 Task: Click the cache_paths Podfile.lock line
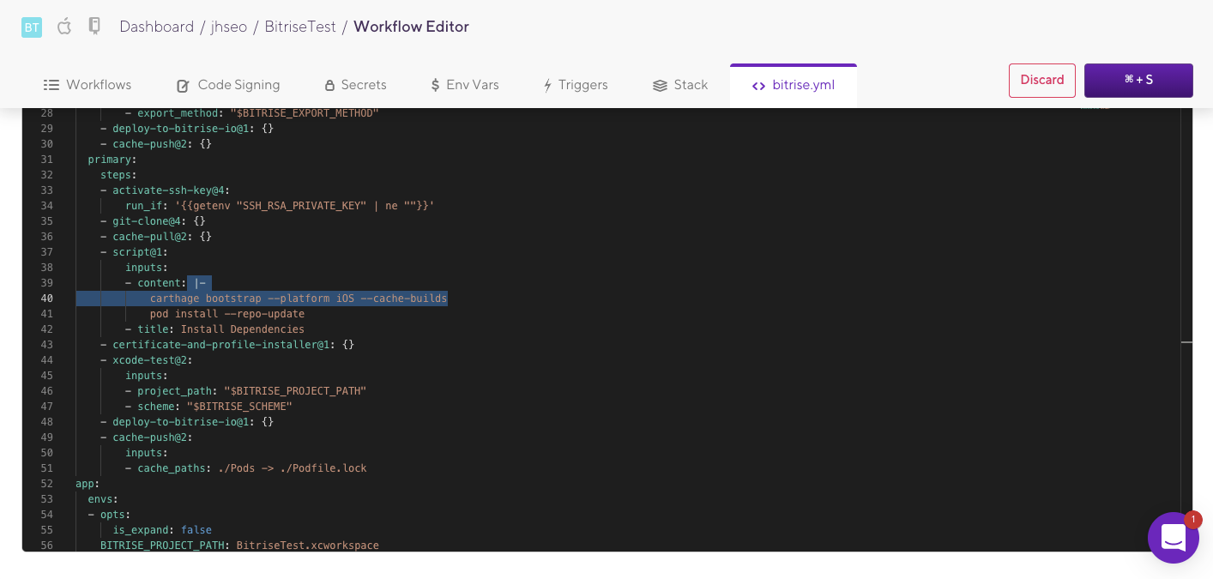(245, 468)
